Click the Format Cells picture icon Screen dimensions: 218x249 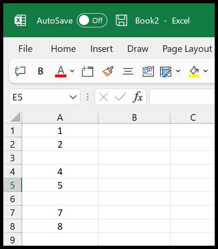pos(166,72)
